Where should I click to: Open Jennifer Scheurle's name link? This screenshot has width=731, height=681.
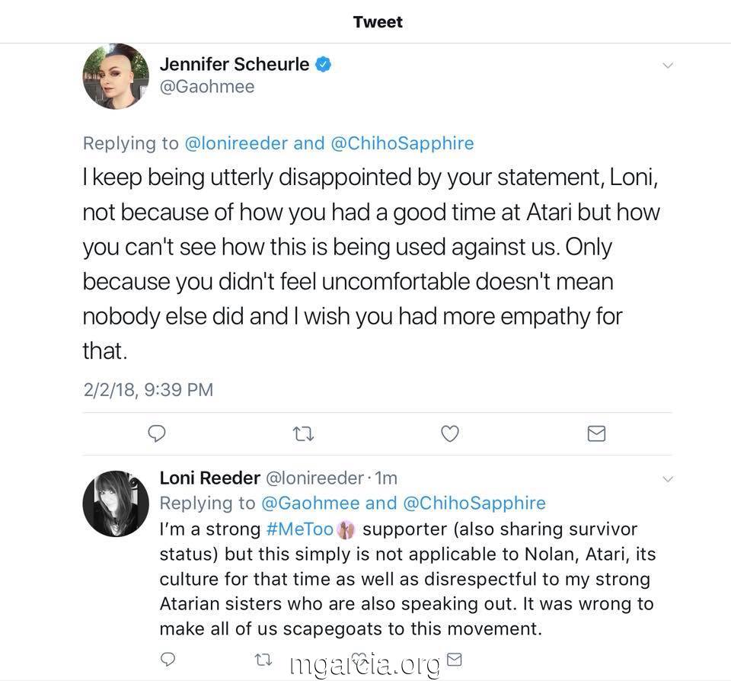click(235, 65)
